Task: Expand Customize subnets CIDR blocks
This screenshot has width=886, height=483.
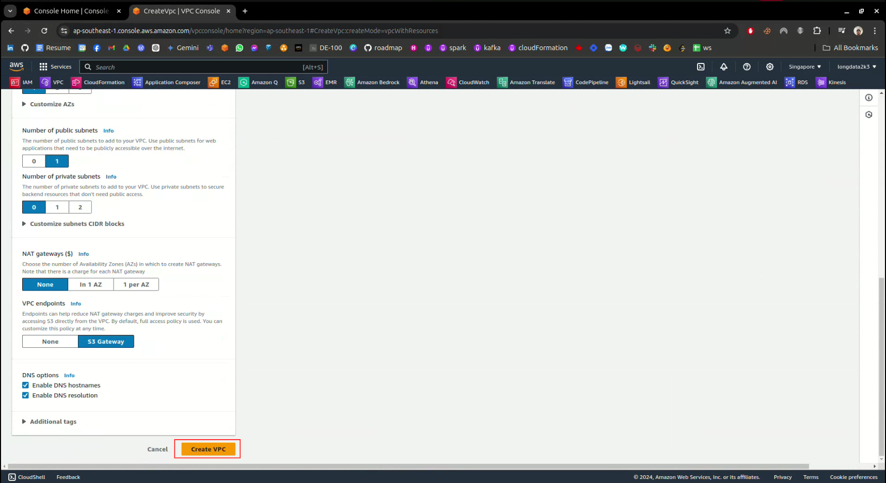Action: click(x=76, y=224)
